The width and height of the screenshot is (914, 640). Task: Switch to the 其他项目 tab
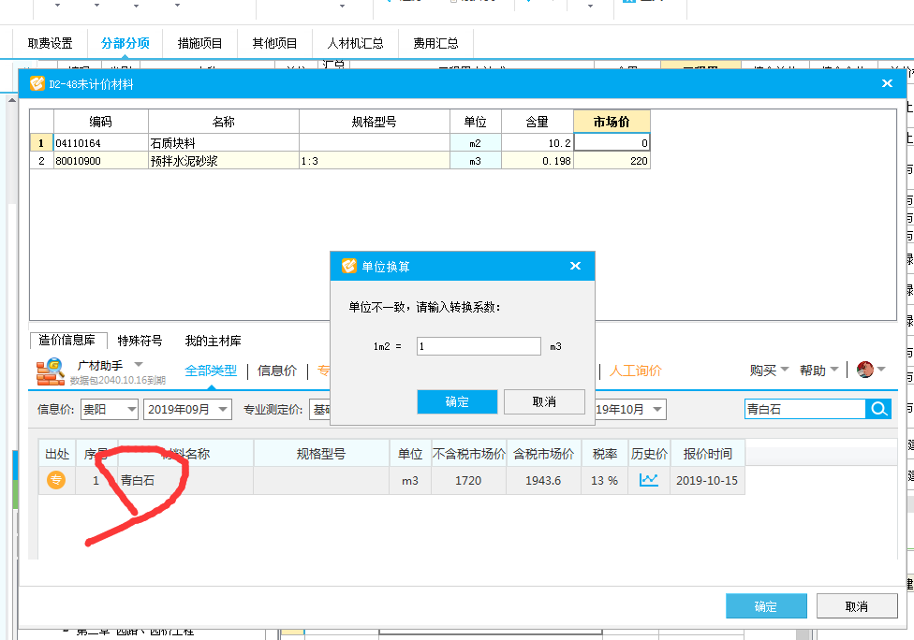click(274, 43)
